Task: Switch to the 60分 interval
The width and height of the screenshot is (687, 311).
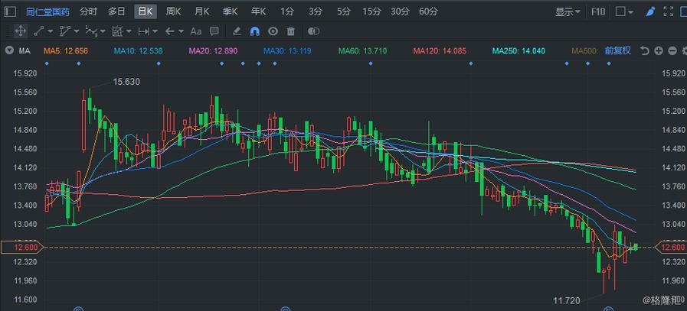Action: pyautogui.click(x=428, y=11)
